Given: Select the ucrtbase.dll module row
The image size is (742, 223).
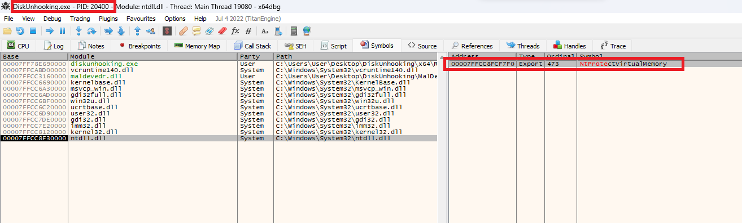Looking at the screenshot, I should coord(219,107).
